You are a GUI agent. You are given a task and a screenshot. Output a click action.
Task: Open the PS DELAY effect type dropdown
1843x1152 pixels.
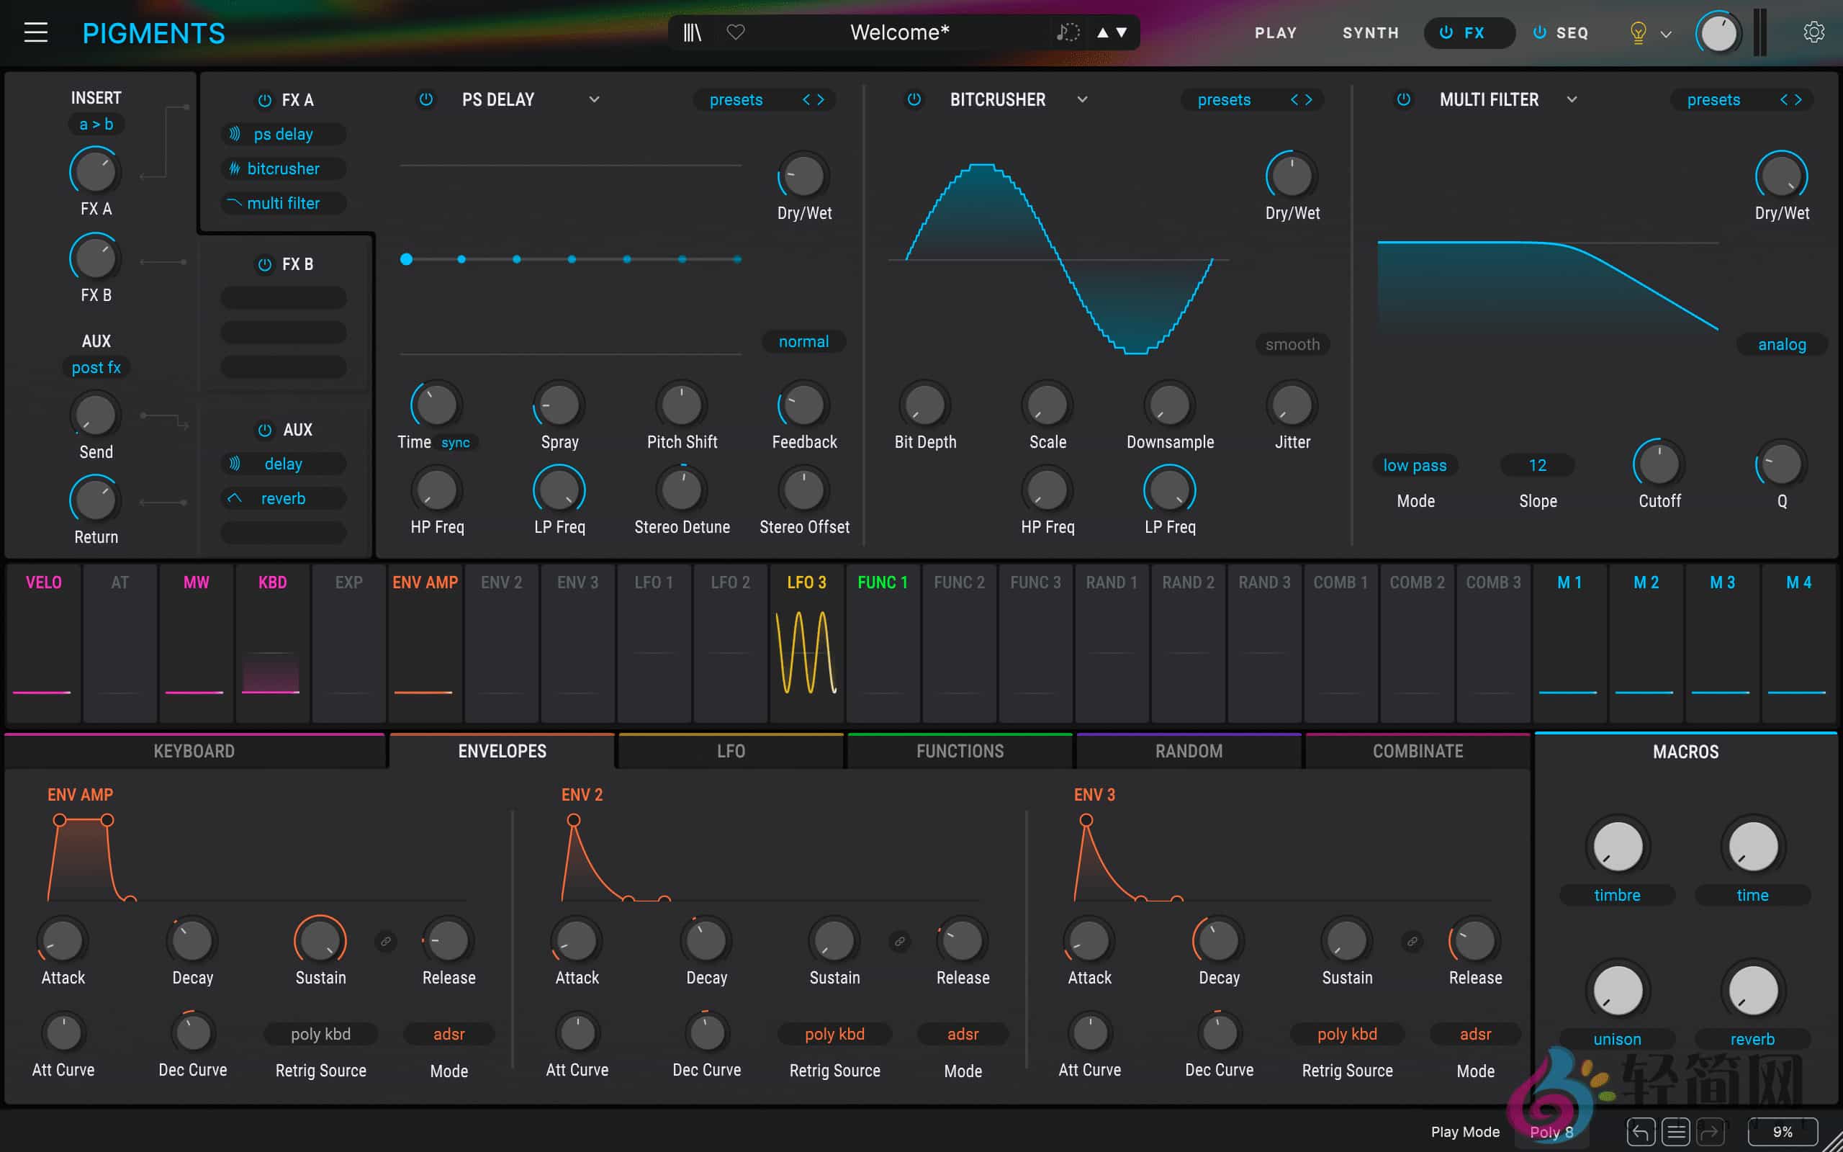(x=595, y=99)
